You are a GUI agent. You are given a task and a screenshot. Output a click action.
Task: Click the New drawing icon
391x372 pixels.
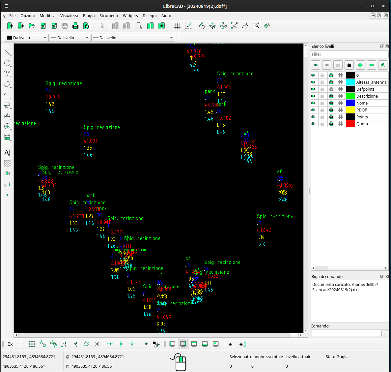(10, 26)
